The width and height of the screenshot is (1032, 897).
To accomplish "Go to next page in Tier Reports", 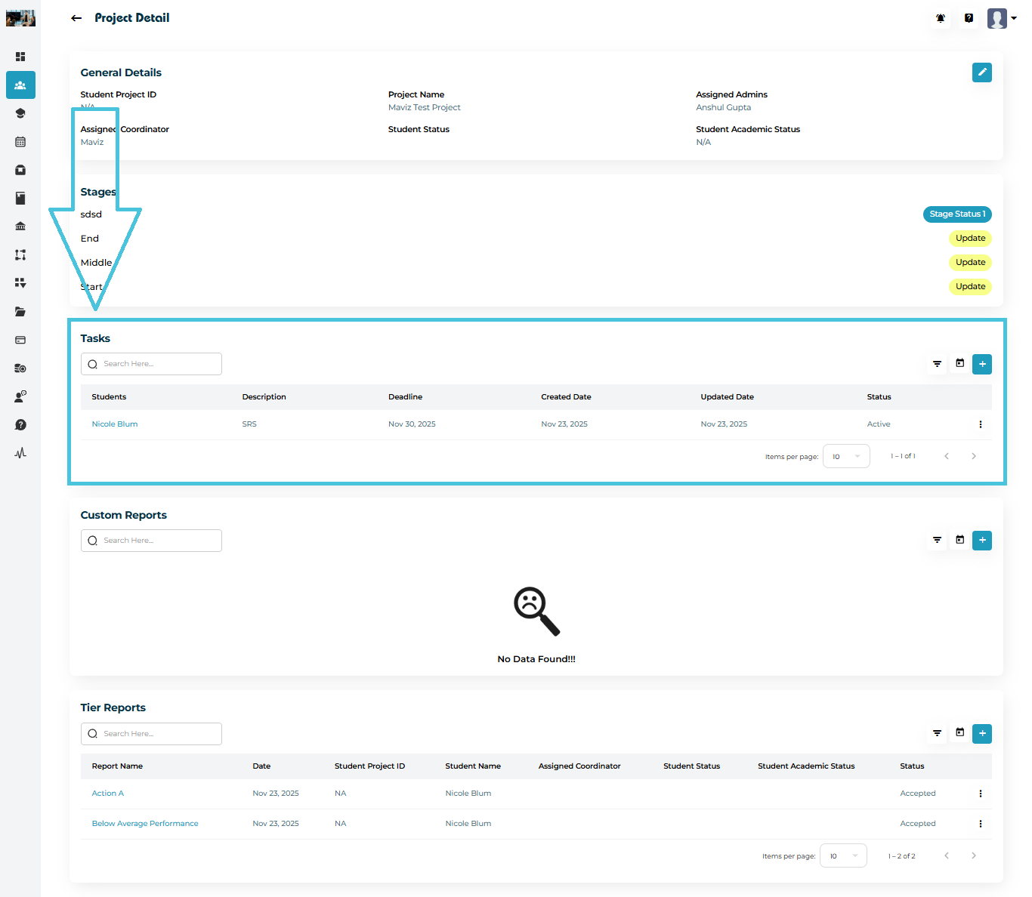I will (973, 855).
